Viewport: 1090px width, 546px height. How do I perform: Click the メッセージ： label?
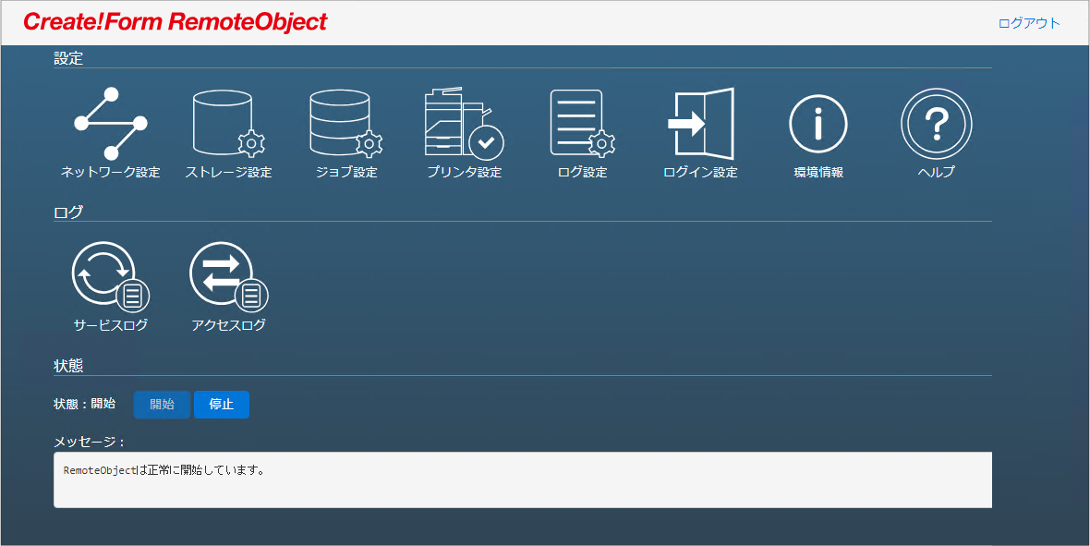pyautogui.click(x=89, y=442)
